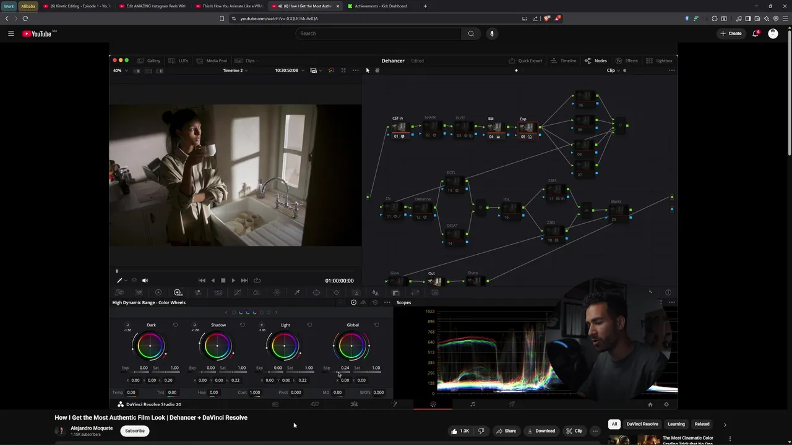The image size is (792, 445).
Task: Like the video with 1.3K likes
Action: (460, 431)
